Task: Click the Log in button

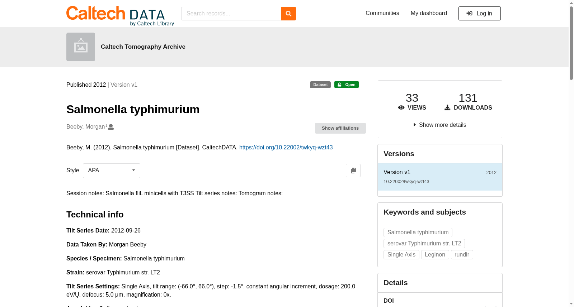Action: tap(479, 14)
